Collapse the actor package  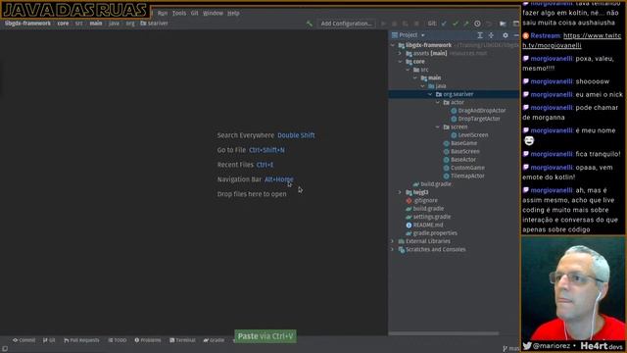pyautogui.click(x=438, y=102)
